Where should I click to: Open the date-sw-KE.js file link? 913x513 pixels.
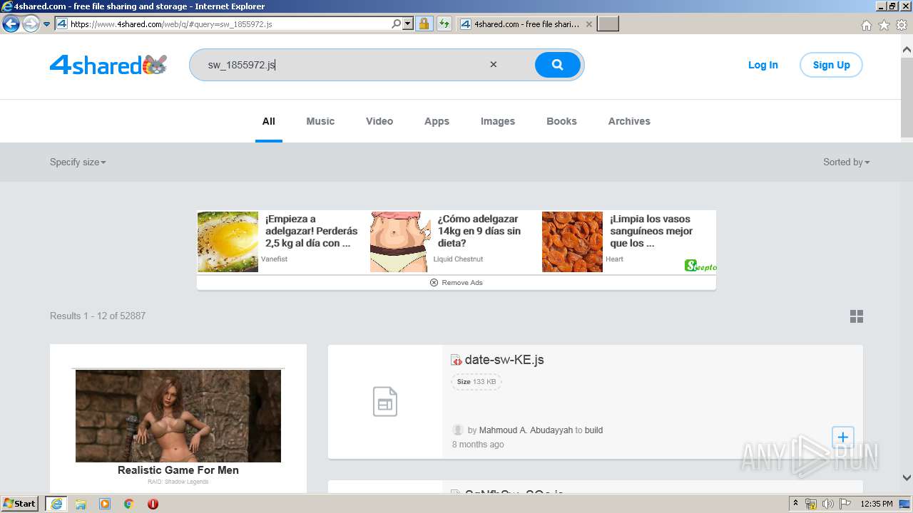[x=504, y=360]
